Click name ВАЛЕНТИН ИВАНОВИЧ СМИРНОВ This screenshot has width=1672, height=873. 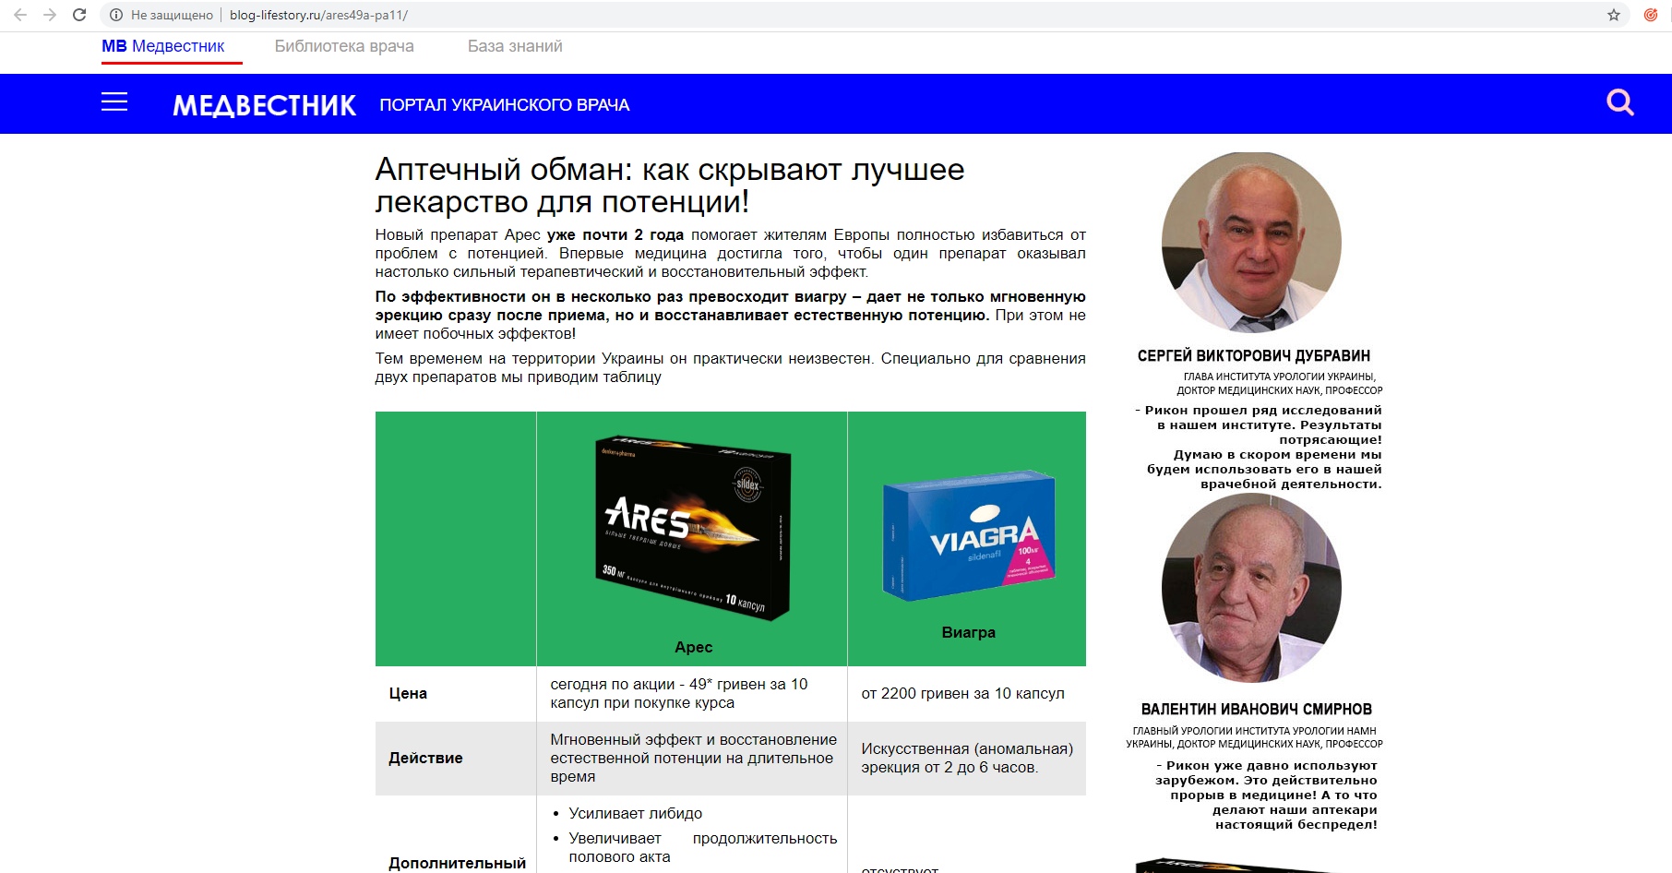coord(1257,710)
